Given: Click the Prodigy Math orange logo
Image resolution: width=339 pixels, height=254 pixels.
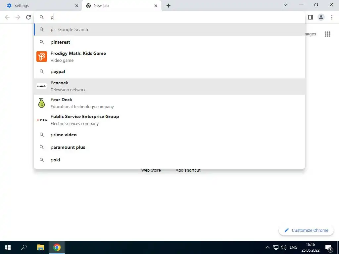Looking at the screenshot, I should tap(42, 57).
